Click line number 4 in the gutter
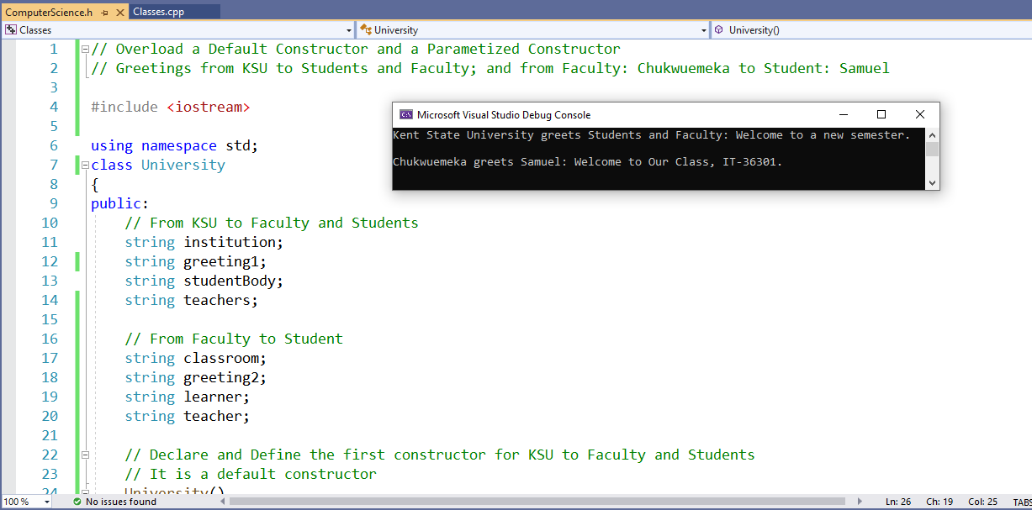The image size is (1032, 510). 54,107
